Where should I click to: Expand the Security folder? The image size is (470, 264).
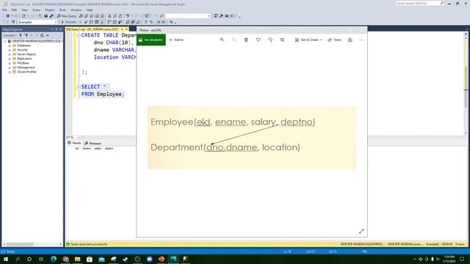click(10, 50)
